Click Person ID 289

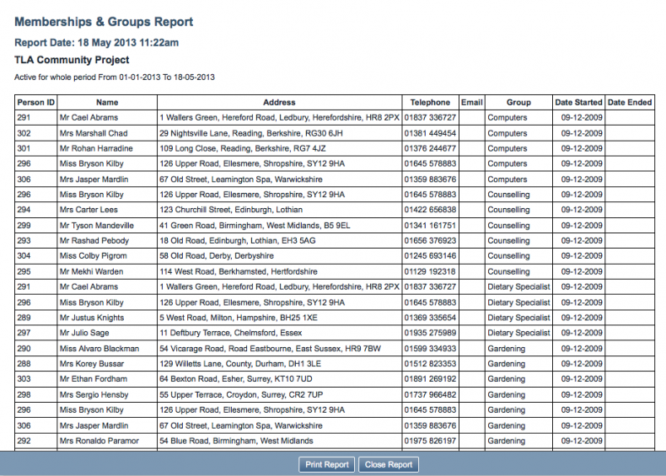click(x=24, y=318)
